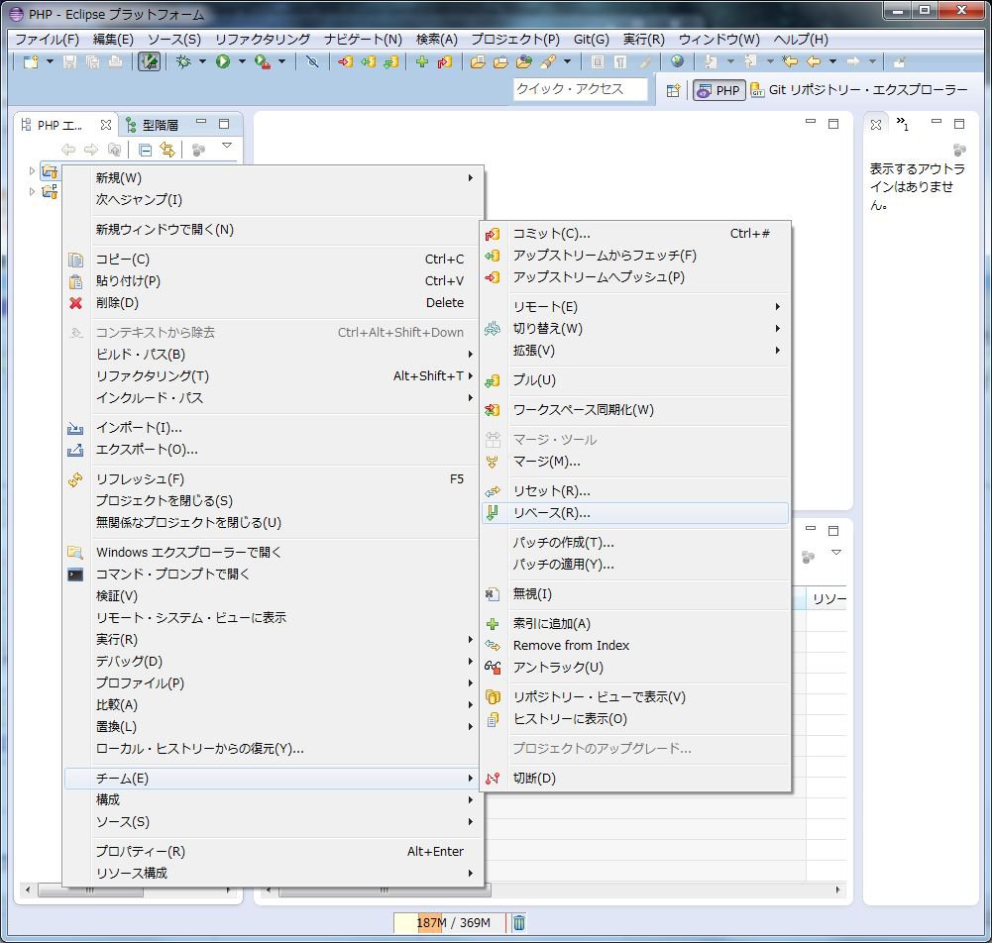Click Collapse All in PHP Explorer toolbar
Image resolution: width=992 pixels, height=943 pixels.
coord(145,150)
